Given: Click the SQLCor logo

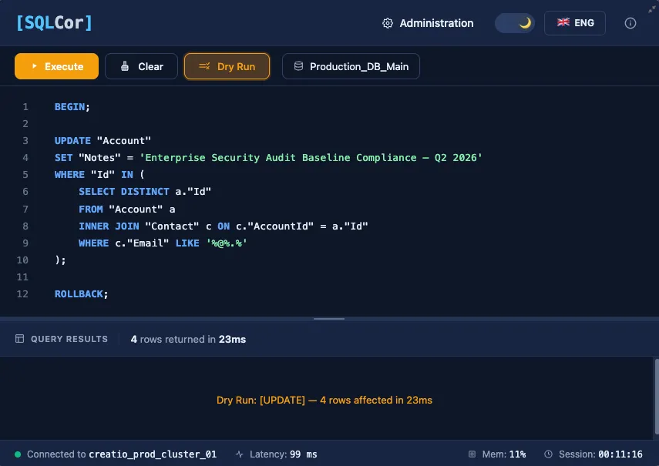Looking at the screenshot, I should (54, 22).
